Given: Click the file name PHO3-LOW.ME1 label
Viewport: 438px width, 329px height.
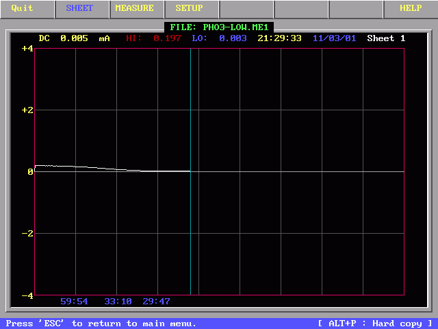Looking at the screenshot, I should tap(219, 27).
